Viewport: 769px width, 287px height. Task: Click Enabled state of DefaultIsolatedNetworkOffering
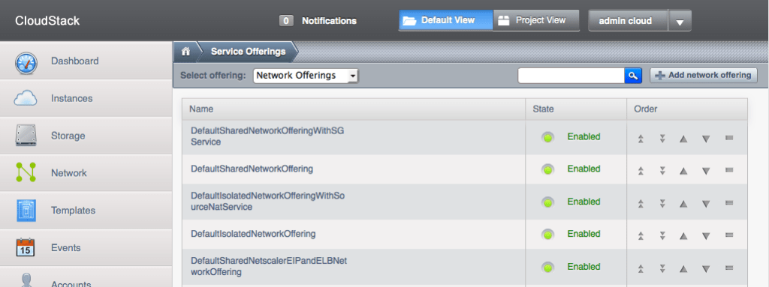[584, 234]
